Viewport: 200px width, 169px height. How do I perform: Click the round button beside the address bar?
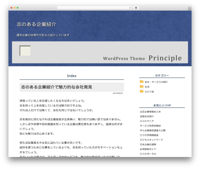tap(136, 8)
